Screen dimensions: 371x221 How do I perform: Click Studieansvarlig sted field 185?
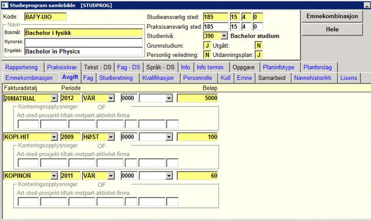pyautogui.click(x=216, y=17)
